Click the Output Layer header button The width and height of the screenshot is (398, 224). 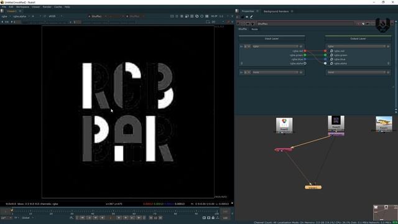(x=358, y=39)
